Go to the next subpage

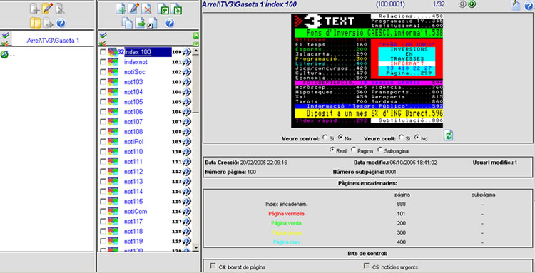click(472, 4)
